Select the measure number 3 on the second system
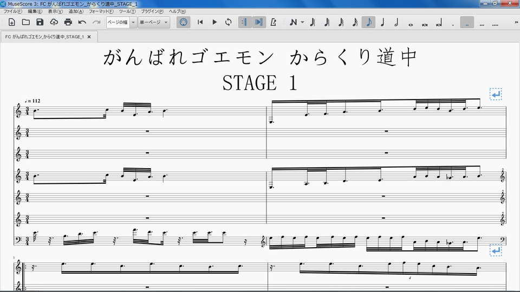This screenshot has width=520, height=292. (14, 257)
